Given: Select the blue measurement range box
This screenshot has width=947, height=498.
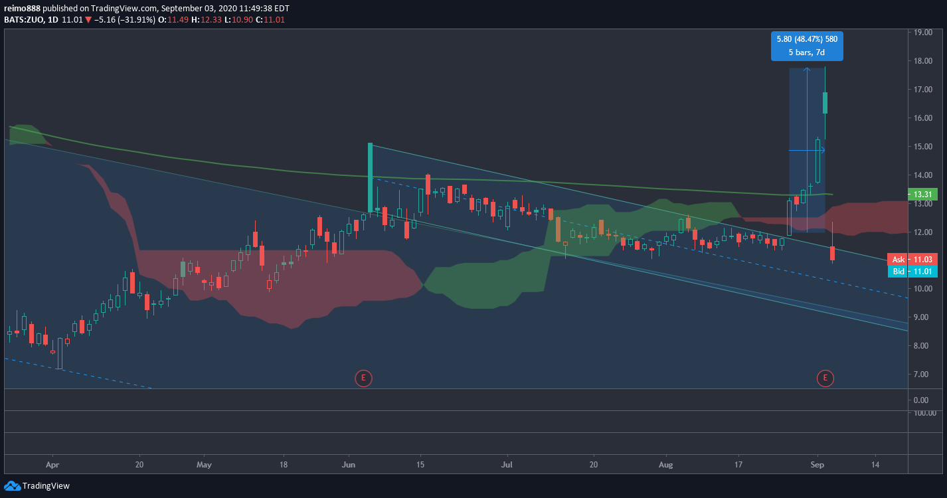Looking at the screenshot, I should pyautogui.click(x=807, y=150).
